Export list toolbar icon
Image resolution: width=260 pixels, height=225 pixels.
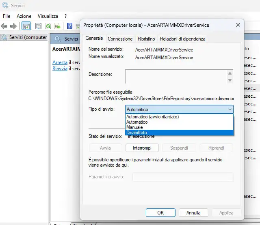(x=57, y=26)
